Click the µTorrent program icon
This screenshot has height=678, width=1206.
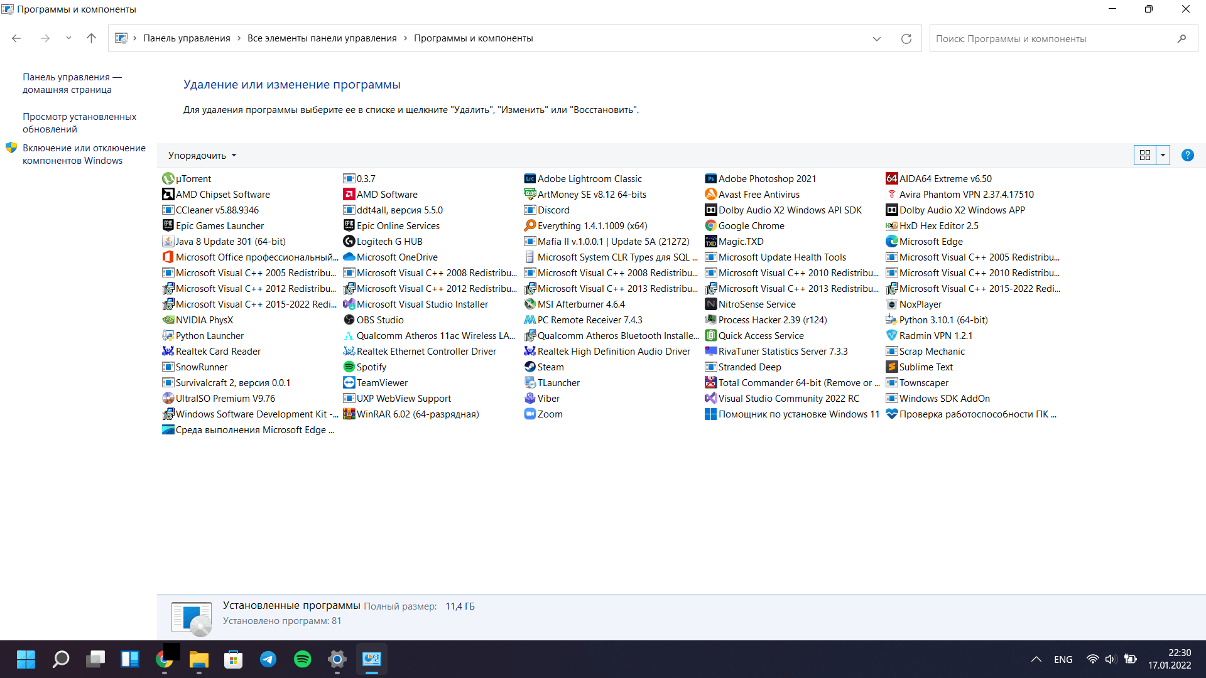tap(168, 179)
